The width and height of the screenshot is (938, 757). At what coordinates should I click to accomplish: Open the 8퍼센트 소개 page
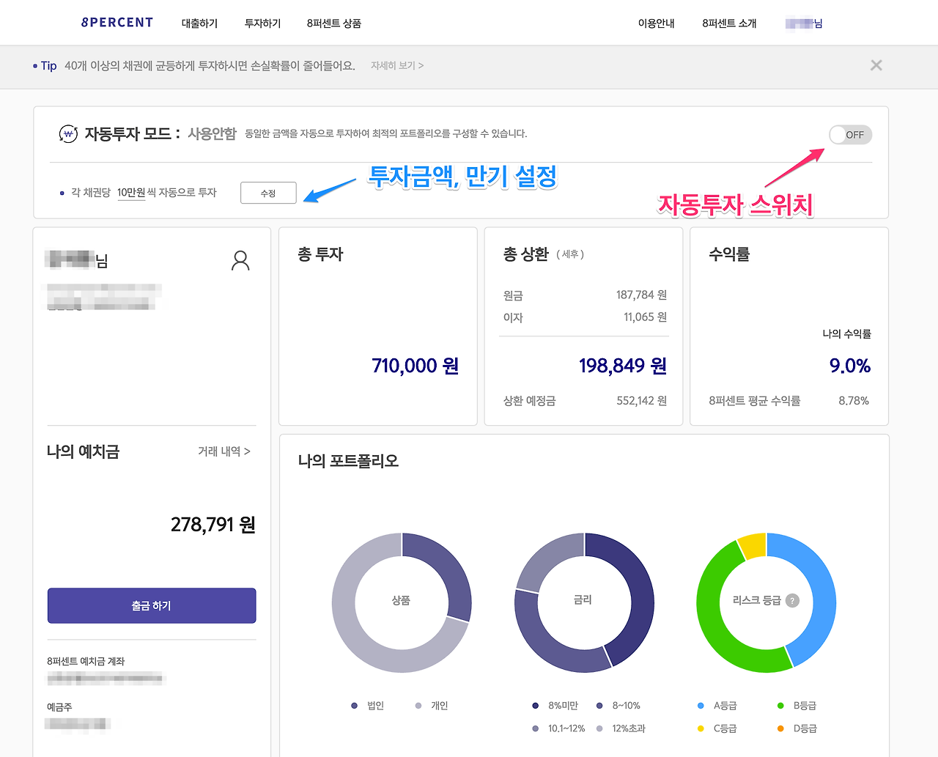728,23
